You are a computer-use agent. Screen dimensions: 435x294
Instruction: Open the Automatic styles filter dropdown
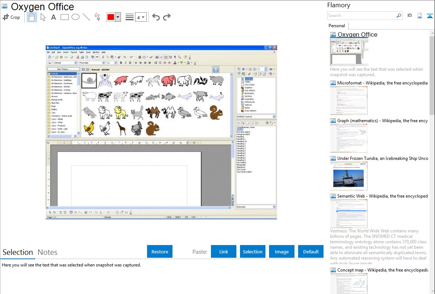274,207
